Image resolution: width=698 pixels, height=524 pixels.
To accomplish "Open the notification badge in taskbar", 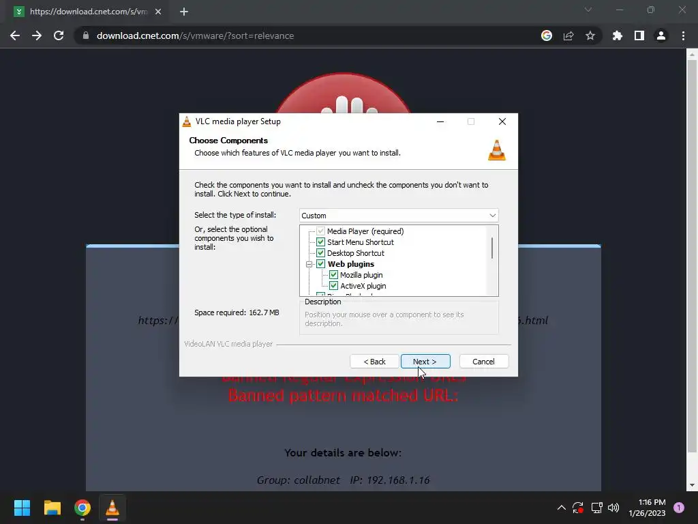I will (x=679, y=508).
